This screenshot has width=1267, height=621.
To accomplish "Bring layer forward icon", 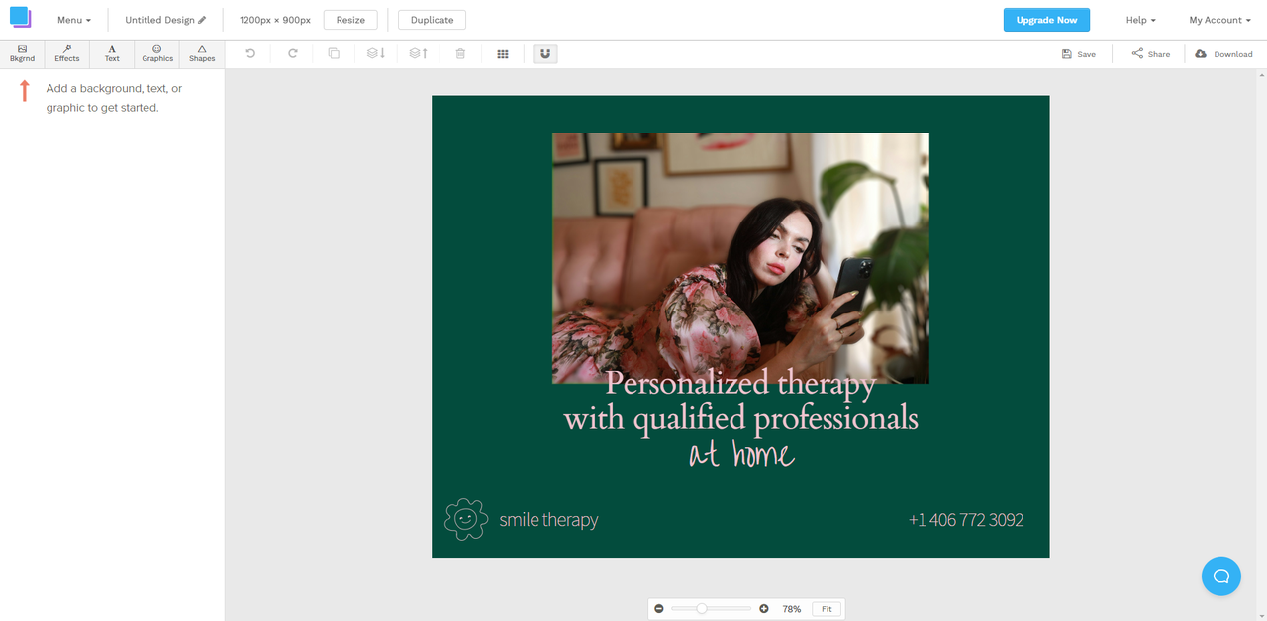I will tap(419, 53).
